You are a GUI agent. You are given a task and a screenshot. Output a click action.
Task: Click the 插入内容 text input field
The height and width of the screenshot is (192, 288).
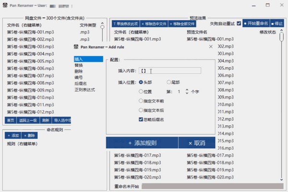click(x=169, y=71)
